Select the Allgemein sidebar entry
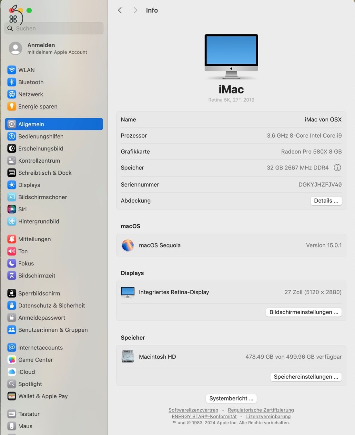355x435 pixels. [54, 124]
